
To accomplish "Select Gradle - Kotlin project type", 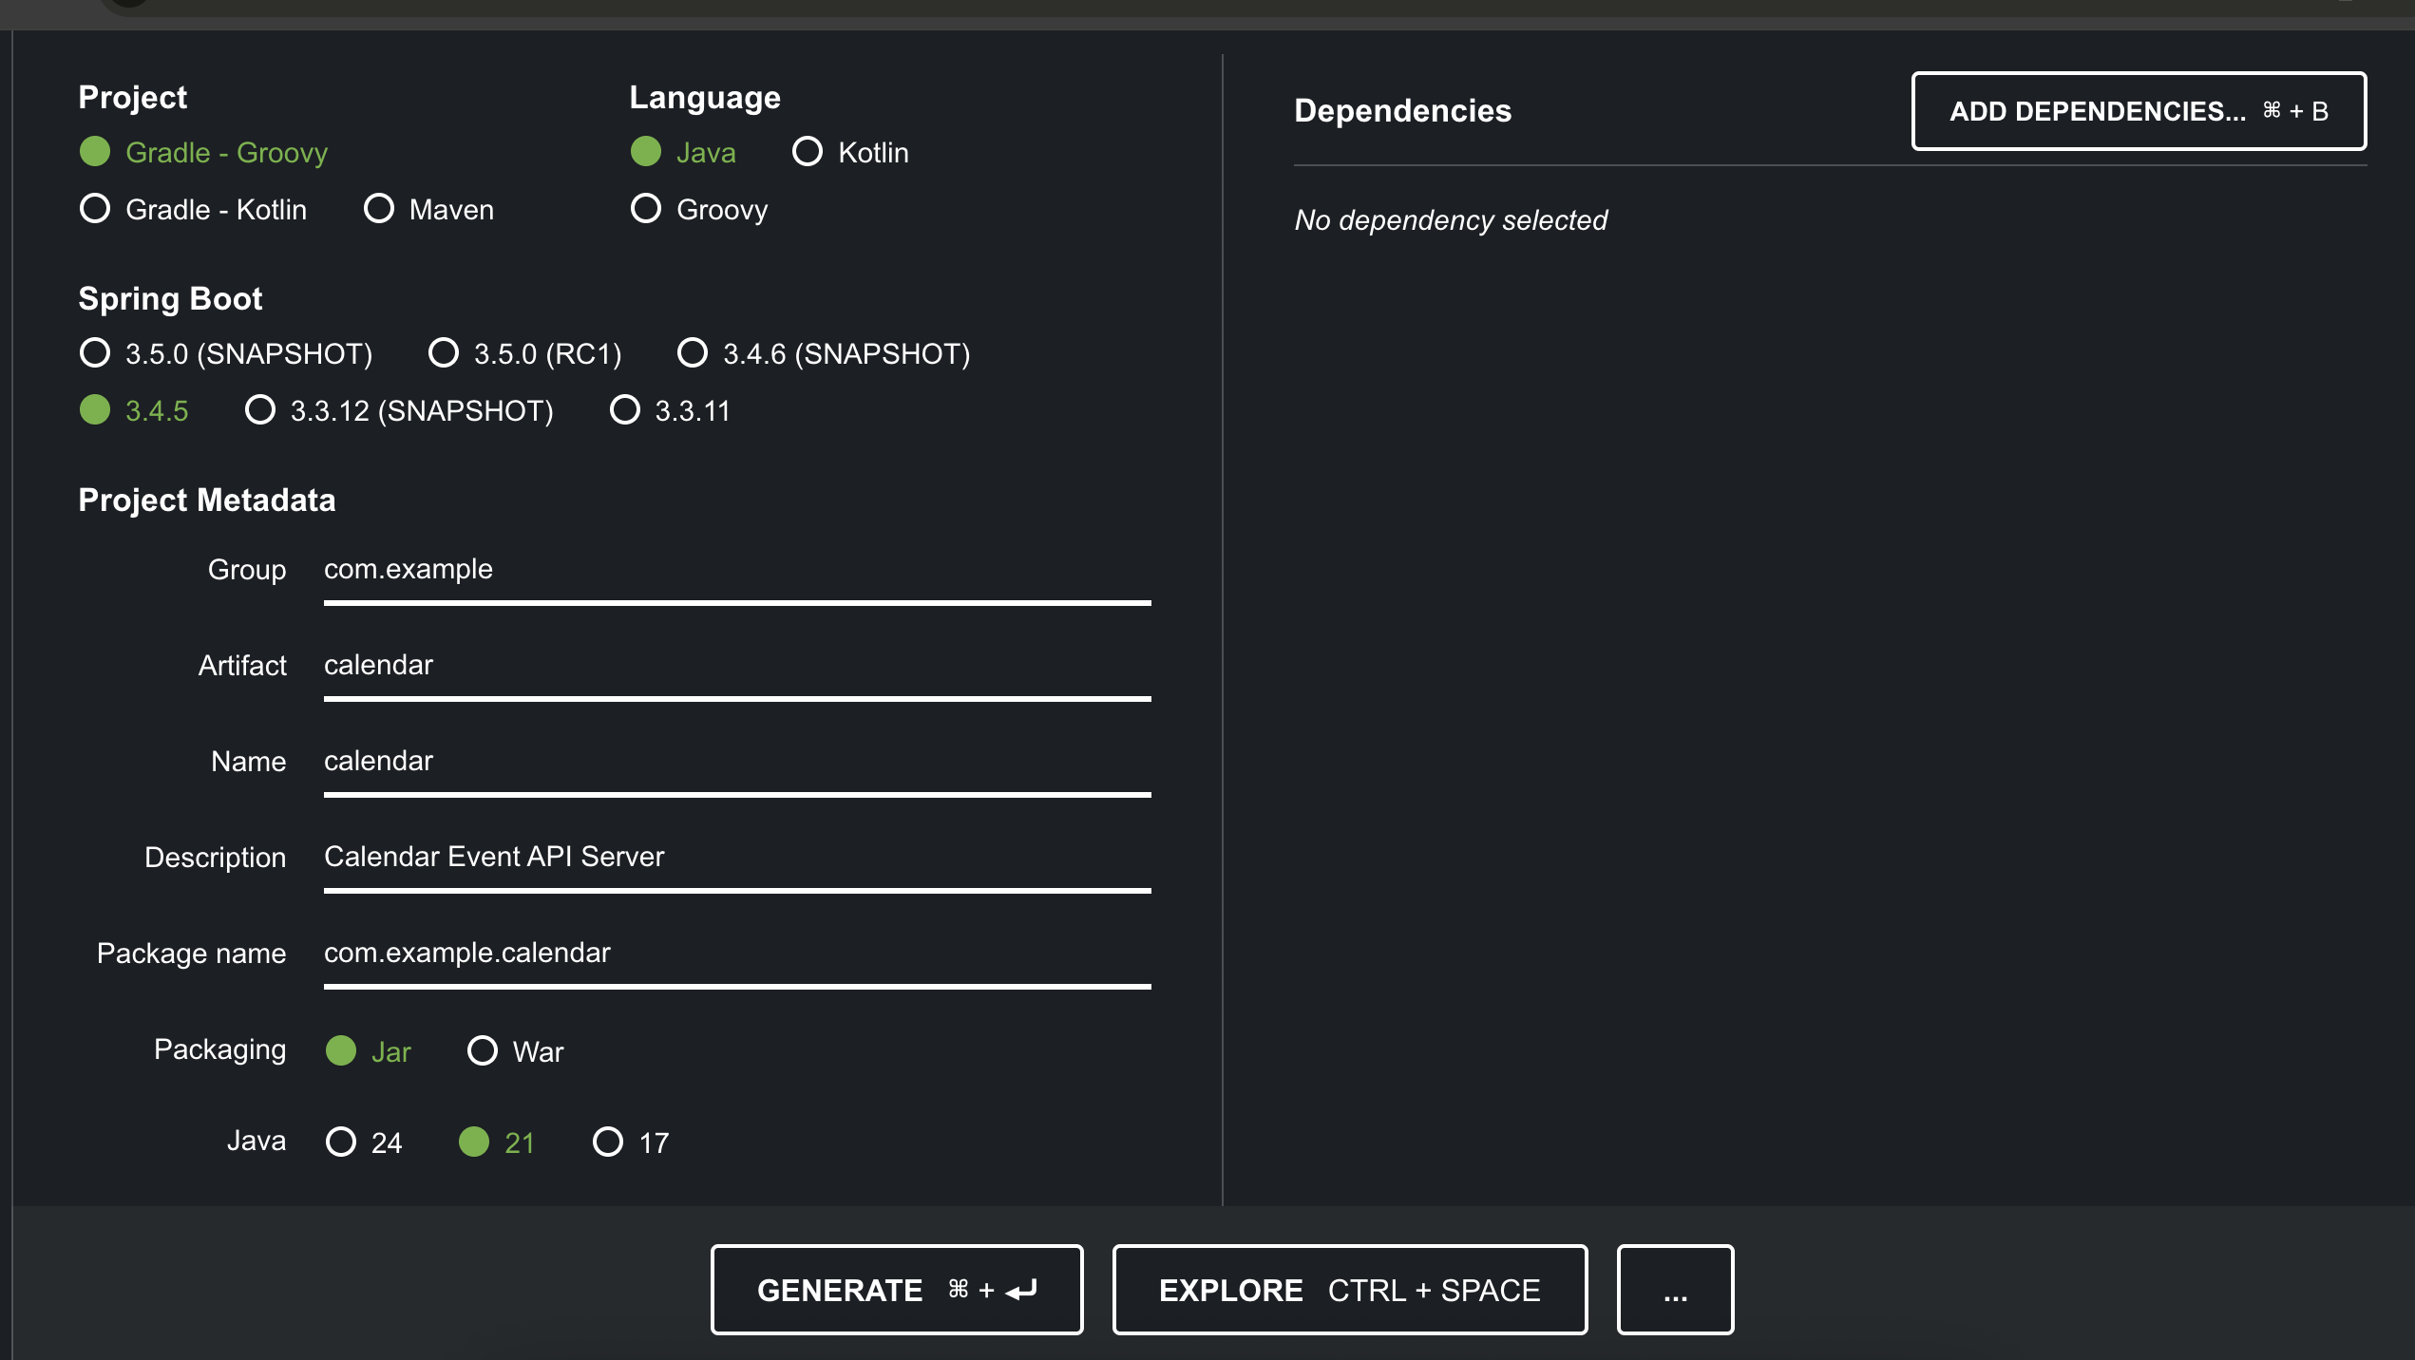I will coord(95,208).
